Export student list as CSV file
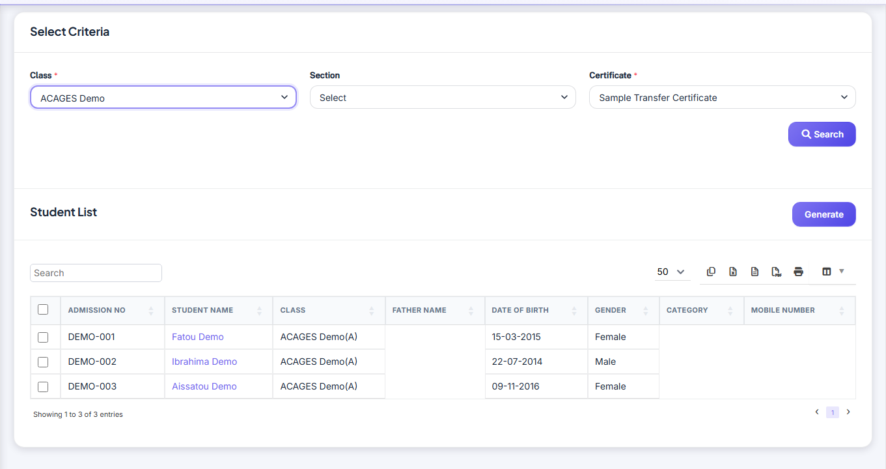 754,272
